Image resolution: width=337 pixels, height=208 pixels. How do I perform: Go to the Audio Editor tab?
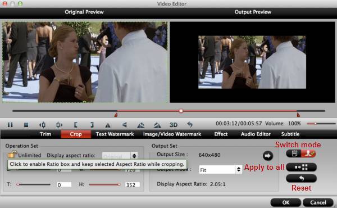[x=256, y=134]
